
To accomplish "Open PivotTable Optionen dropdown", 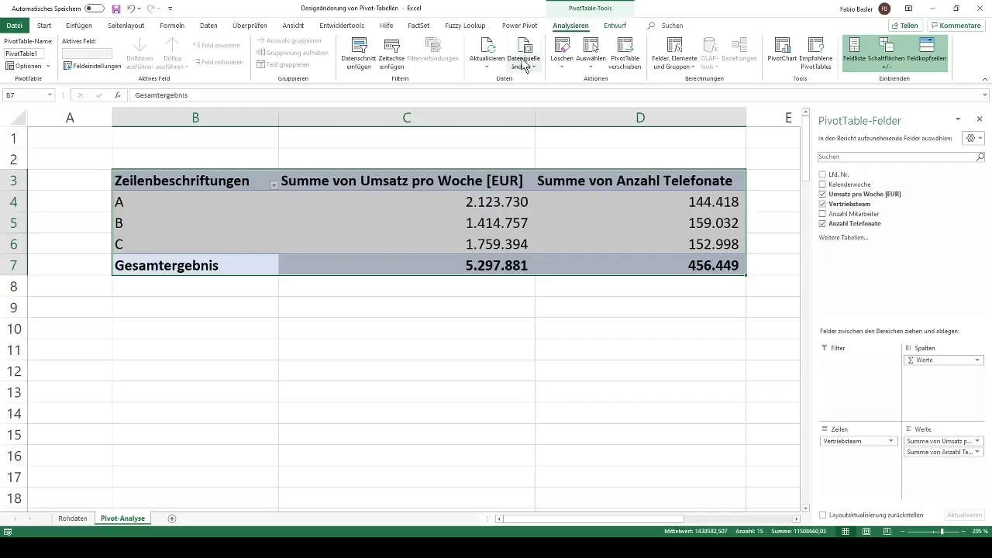I will tap(28, 66).
